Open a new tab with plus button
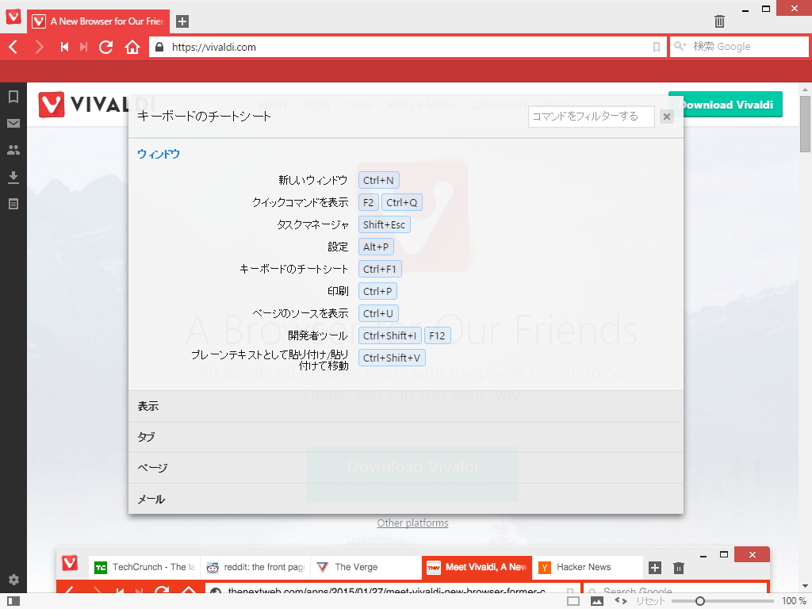Viewport: 812px width, 609px height. tap(182, 21)
